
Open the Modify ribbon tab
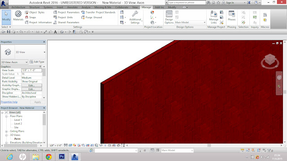(x=172, y=7)
